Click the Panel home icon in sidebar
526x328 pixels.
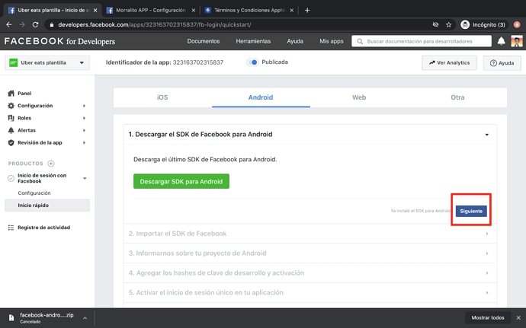coord(11,94)
